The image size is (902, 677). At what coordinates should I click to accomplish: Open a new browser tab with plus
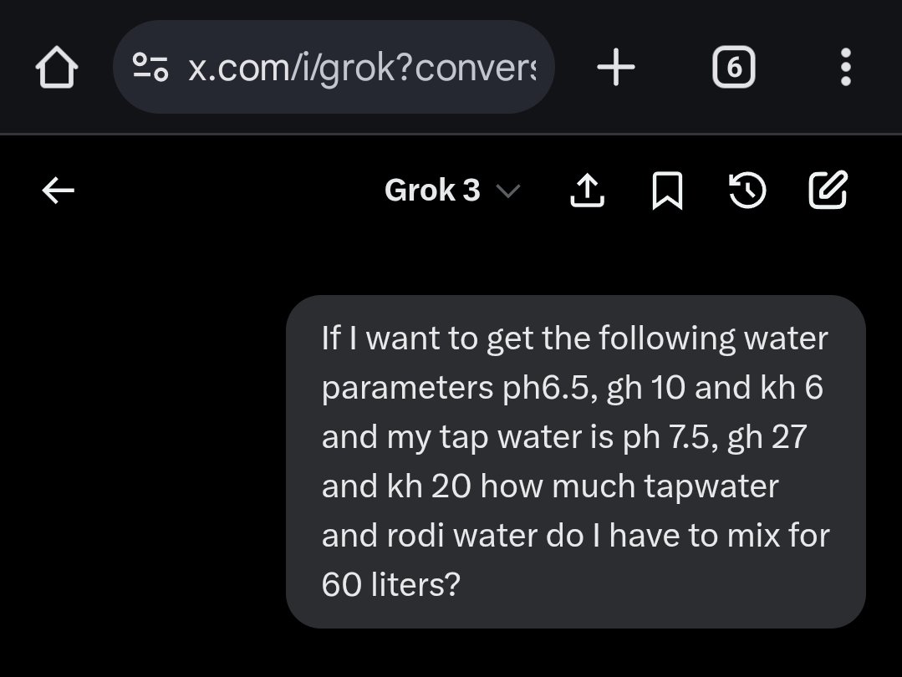pyautogui.click(x=616, y=68)
